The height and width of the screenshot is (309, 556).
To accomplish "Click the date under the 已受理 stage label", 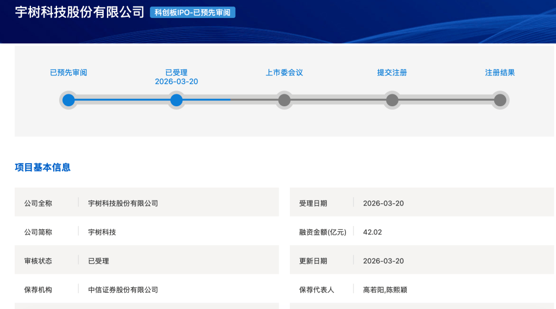I will point(176,82).
